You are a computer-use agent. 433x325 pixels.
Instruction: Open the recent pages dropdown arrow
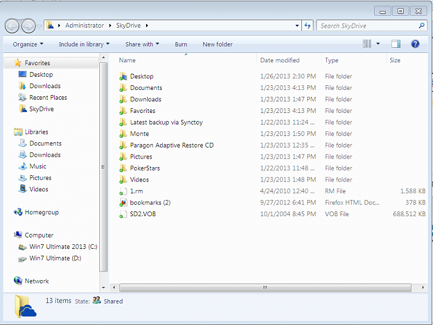[x=39, y=26]
